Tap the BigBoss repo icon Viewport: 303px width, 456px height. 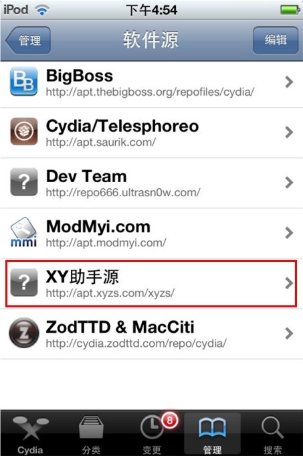(24, 82)
